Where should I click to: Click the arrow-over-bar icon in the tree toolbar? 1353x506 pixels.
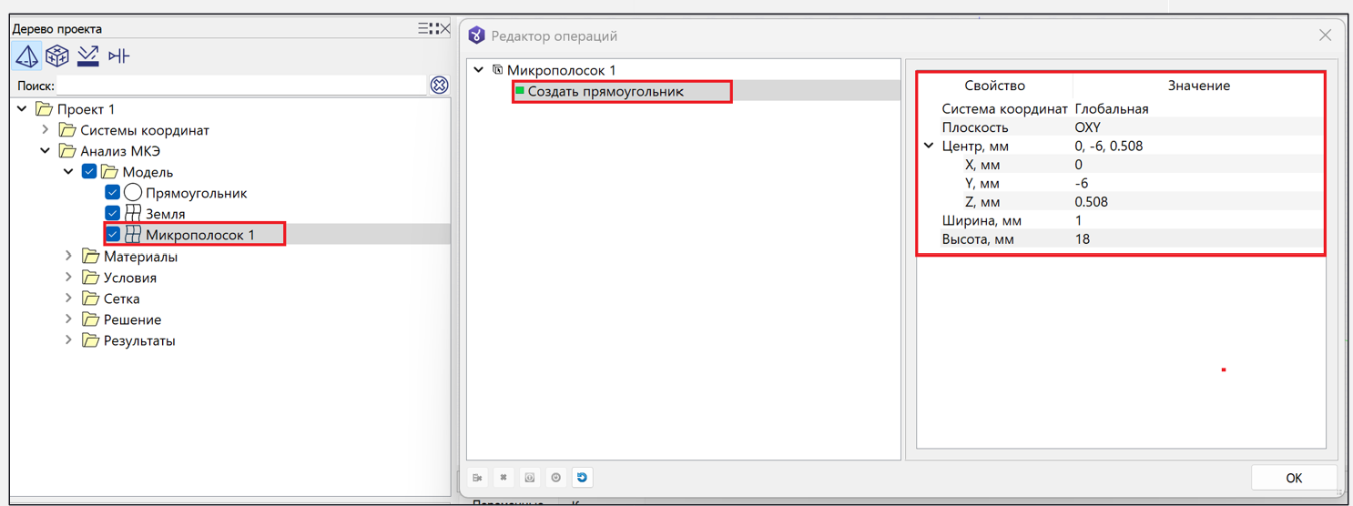(87, 56)
